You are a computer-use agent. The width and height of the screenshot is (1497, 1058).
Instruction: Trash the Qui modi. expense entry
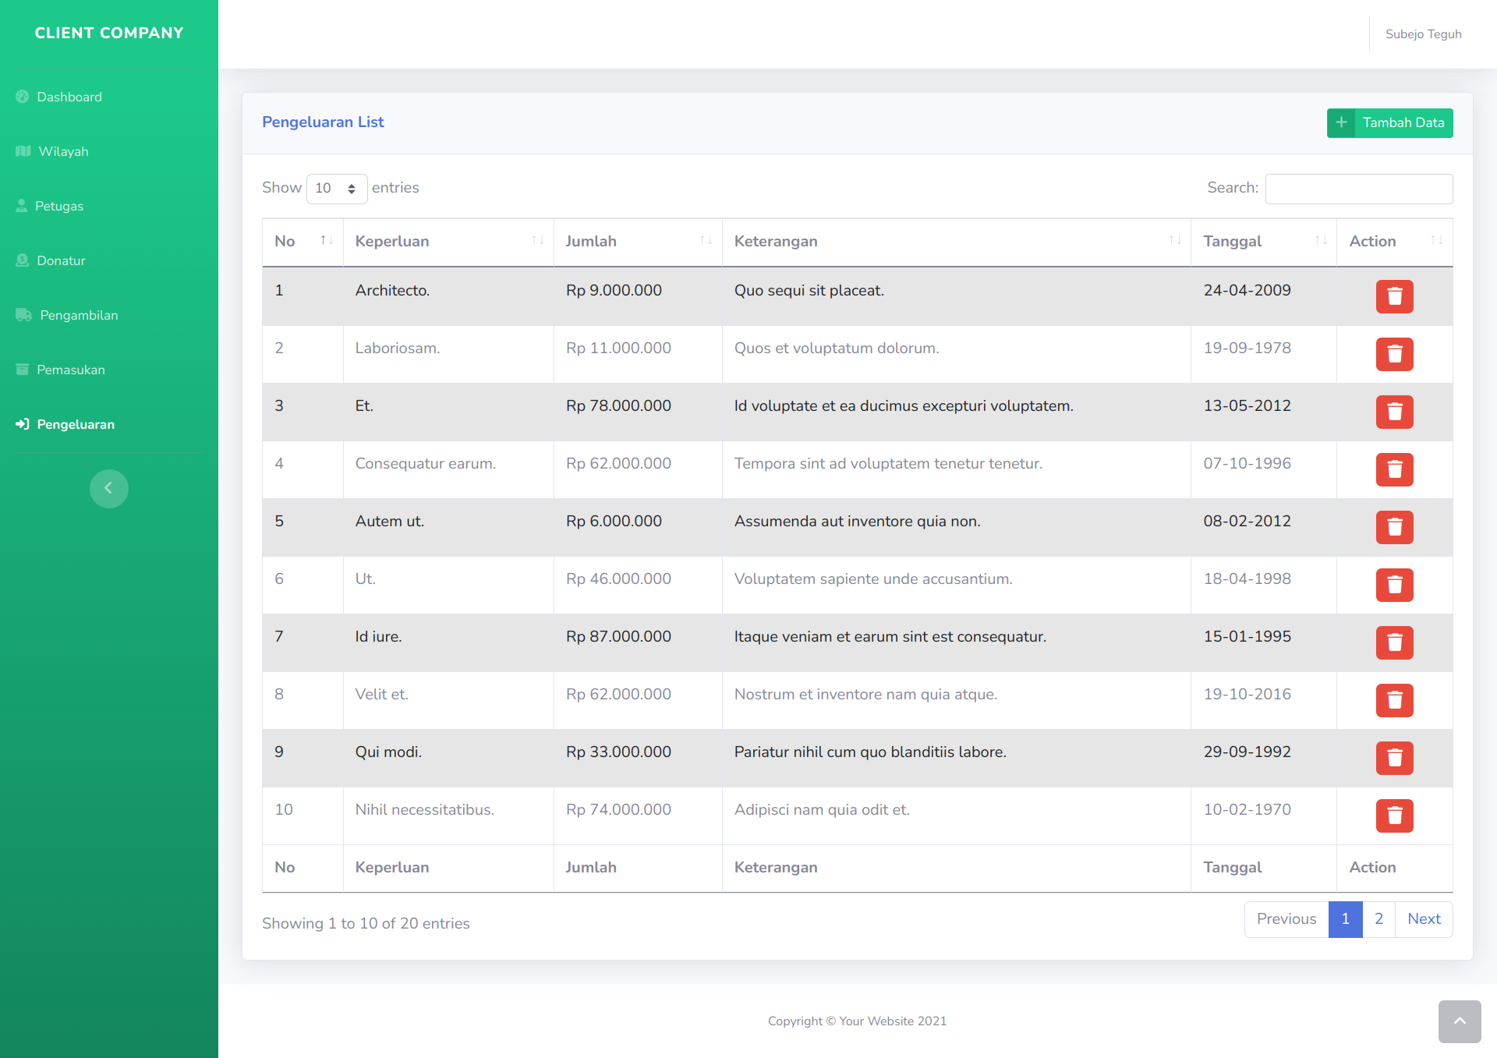[x=1394, y=758]
